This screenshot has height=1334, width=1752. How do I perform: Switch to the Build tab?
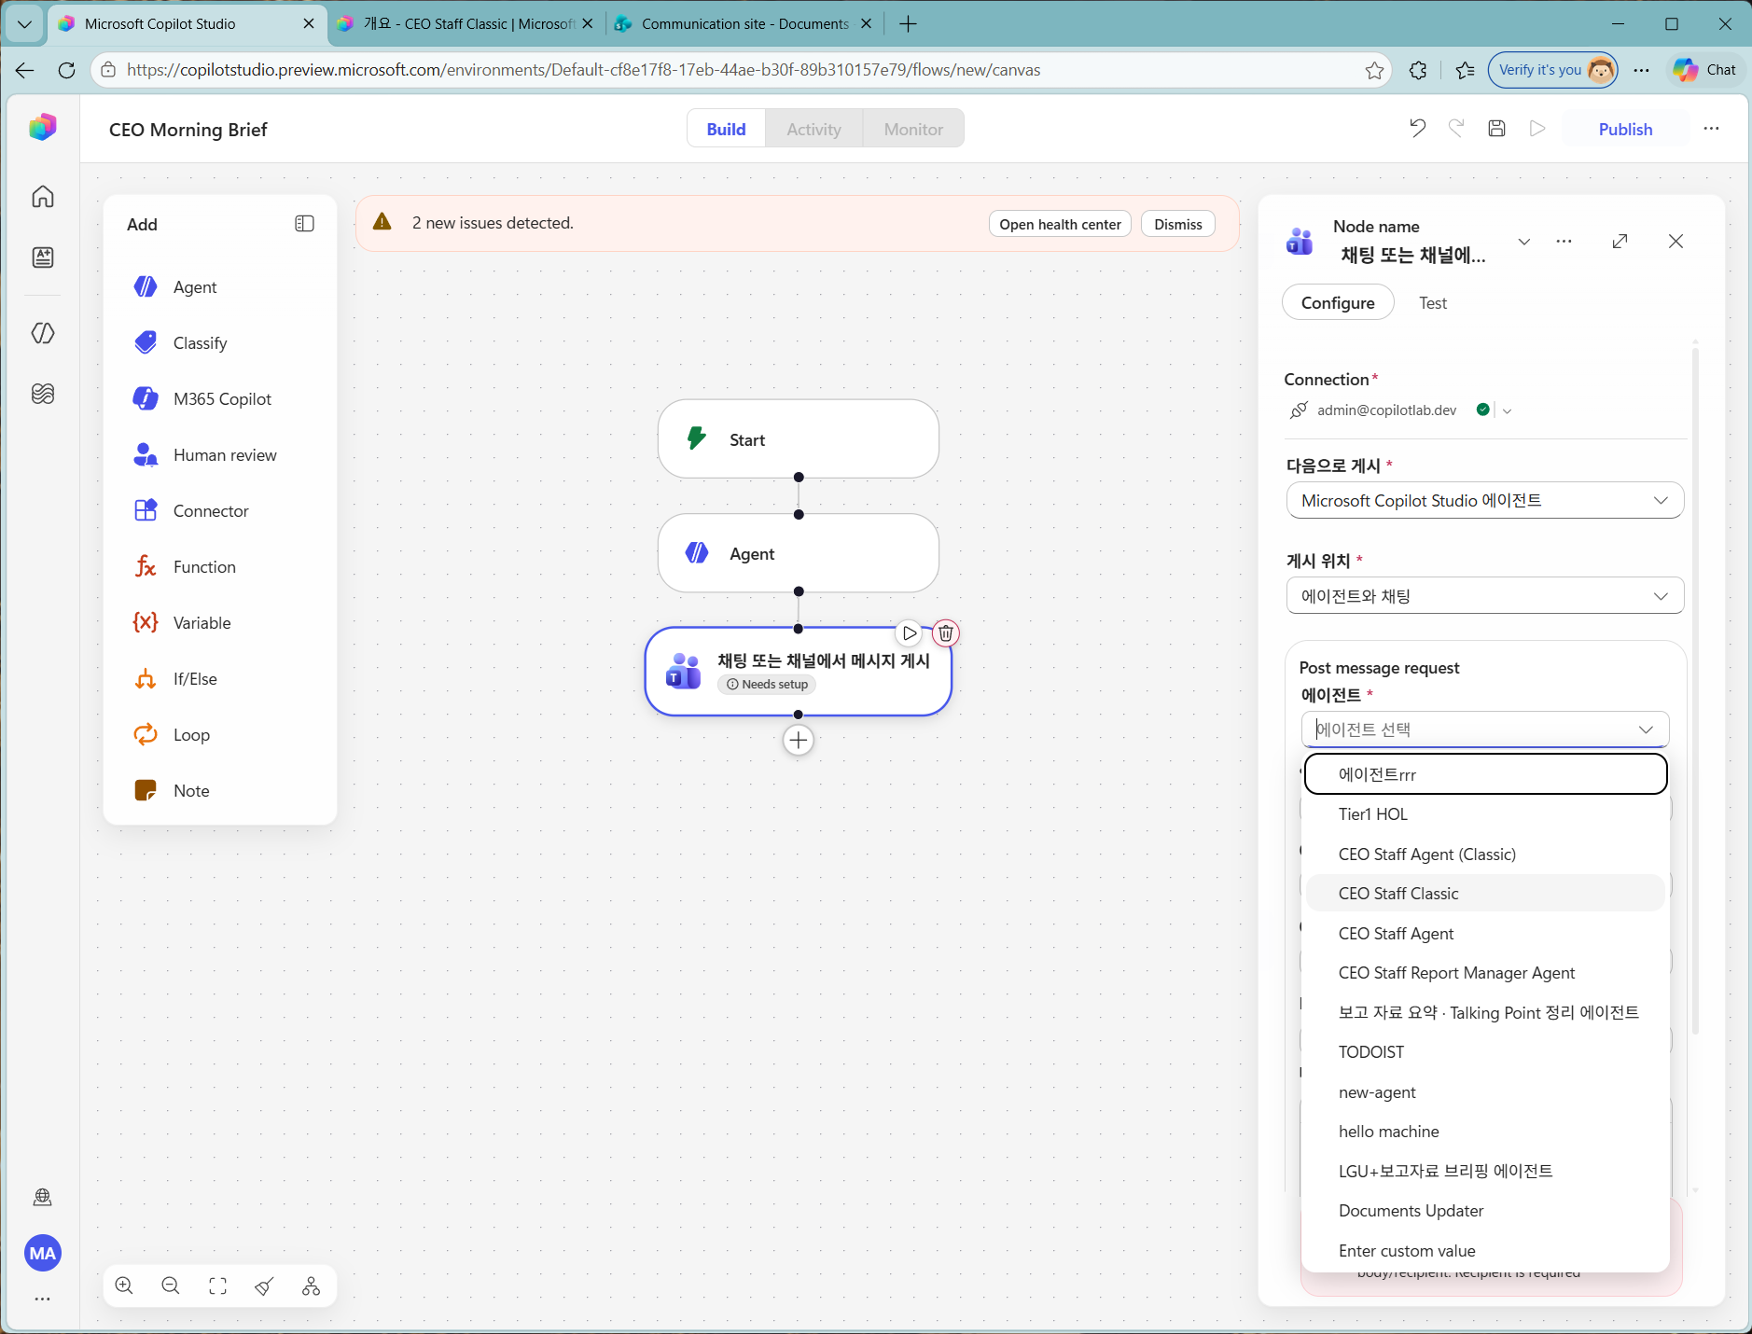click(x=726, y=130)
